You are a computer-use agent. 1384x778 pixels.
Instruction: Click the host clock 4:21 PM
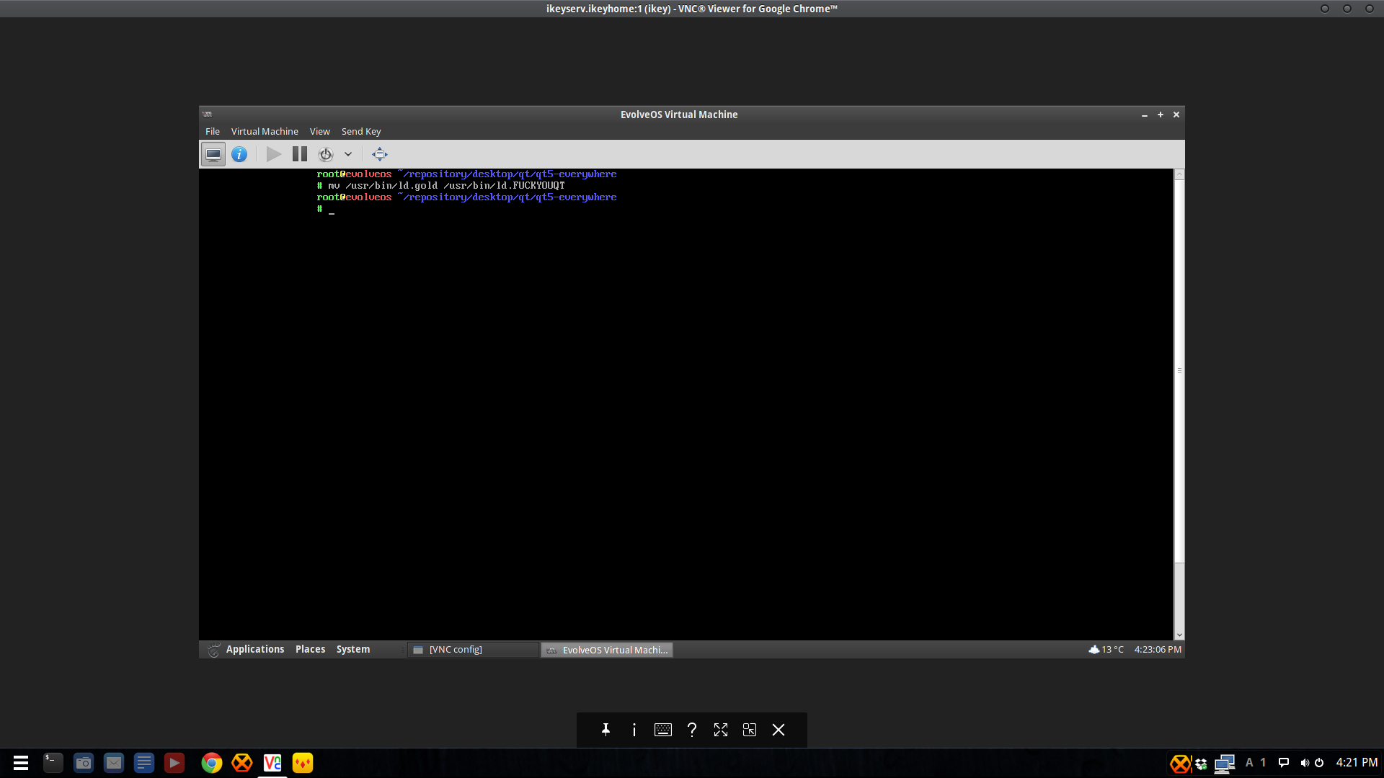(x=1357, y=762)
